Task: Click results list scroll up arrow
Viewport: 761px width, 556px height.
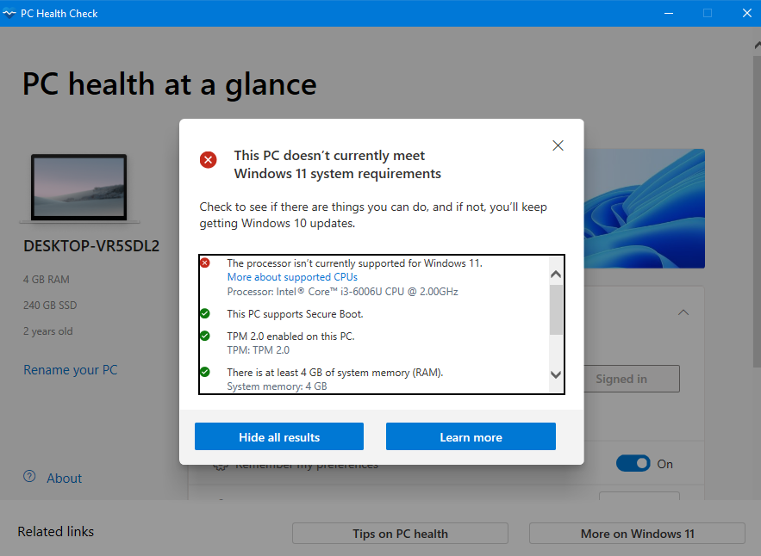Action: pyautogui.click(x=556, y=275)
